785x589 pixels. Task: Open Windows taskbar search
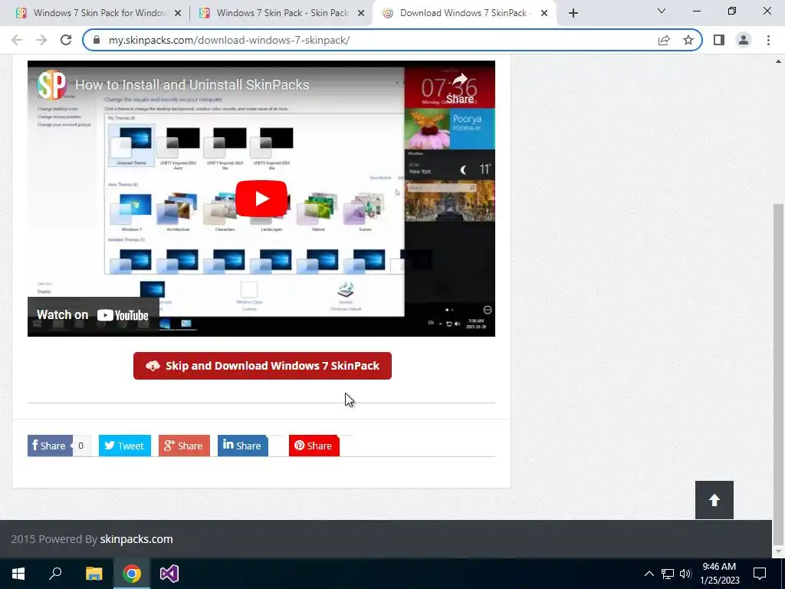tap(55, 574)
